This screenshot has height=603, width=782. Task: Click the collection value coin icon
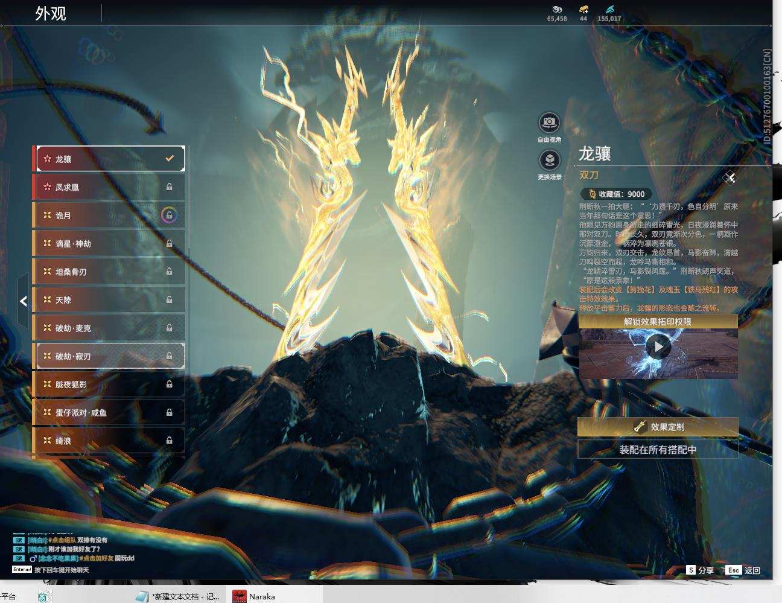pos(592,194)
